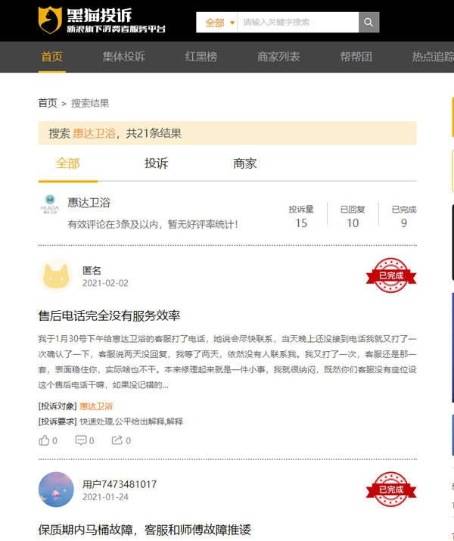Image resolution: width=454 pixels, height=541 pixels.
Task: Open comments via speech bubble icon
Action: pos(82,440)
